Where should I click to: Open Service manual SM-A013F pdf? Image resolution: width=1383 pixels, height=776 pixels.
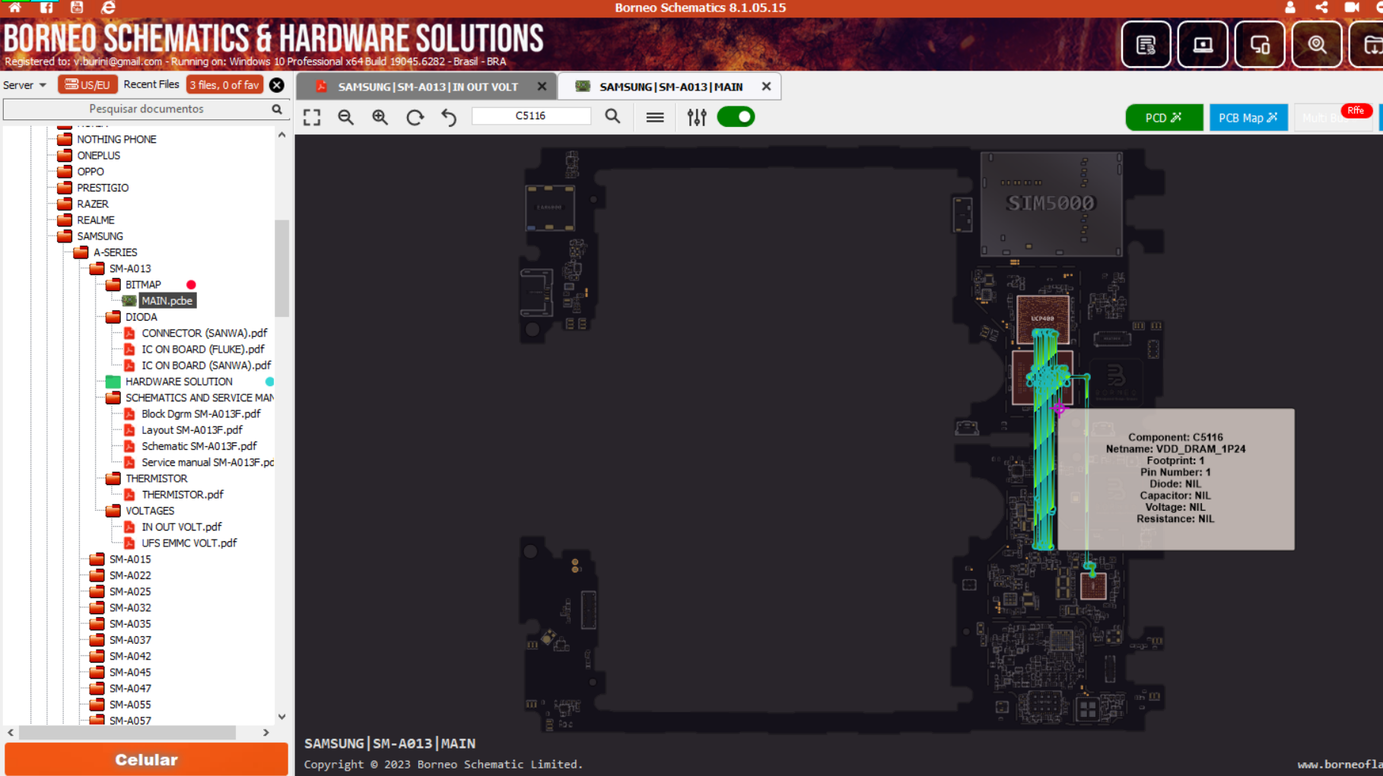point(207,462)
